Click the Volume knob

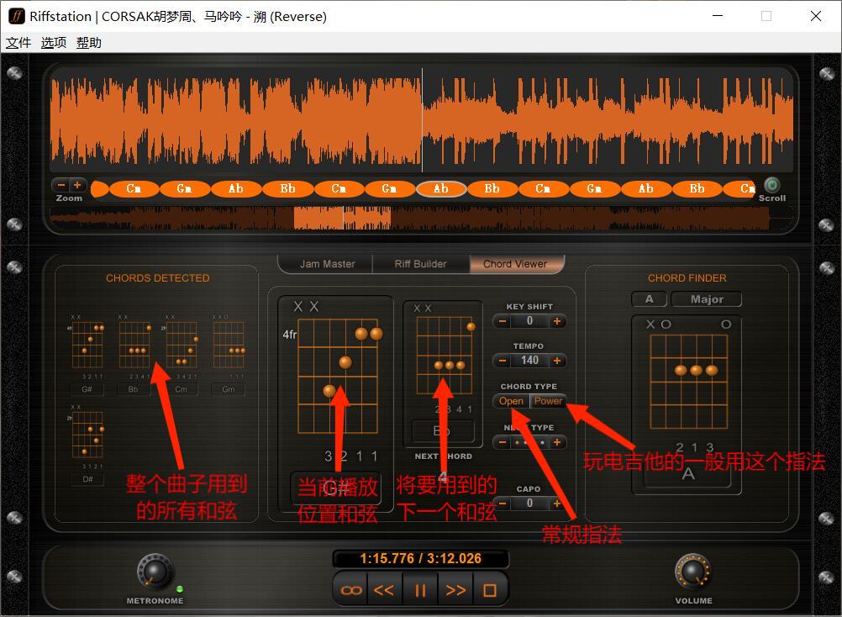click(692, 571)
